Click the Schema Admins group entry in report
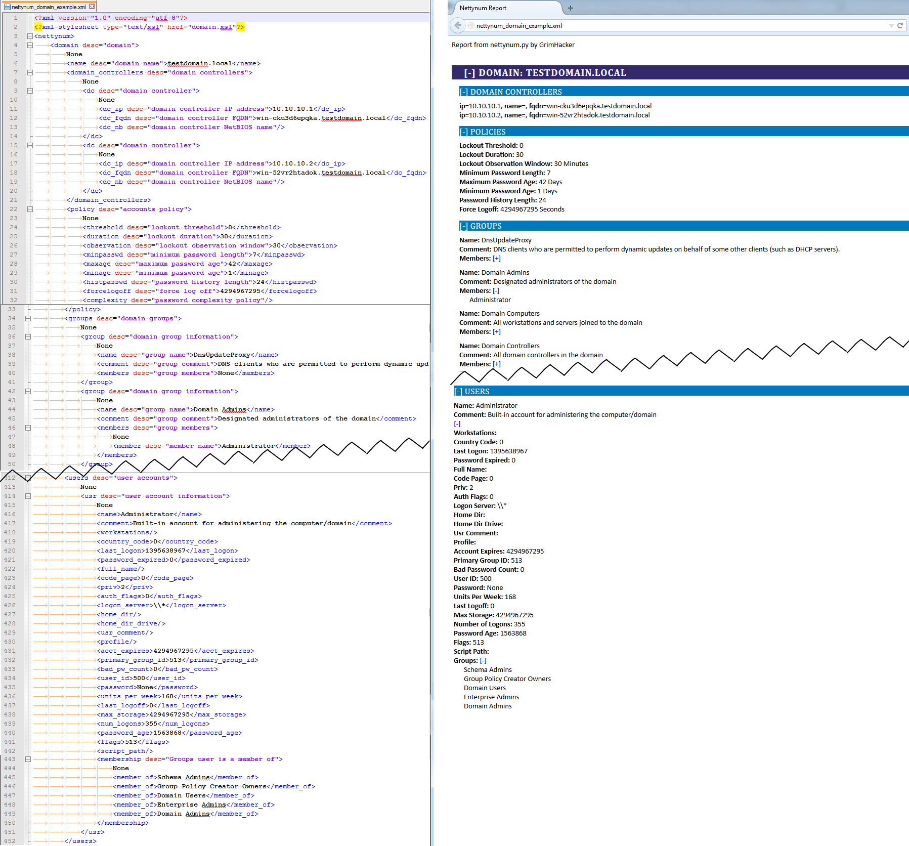Screen dimensions: 909x846 coord(488,670)
